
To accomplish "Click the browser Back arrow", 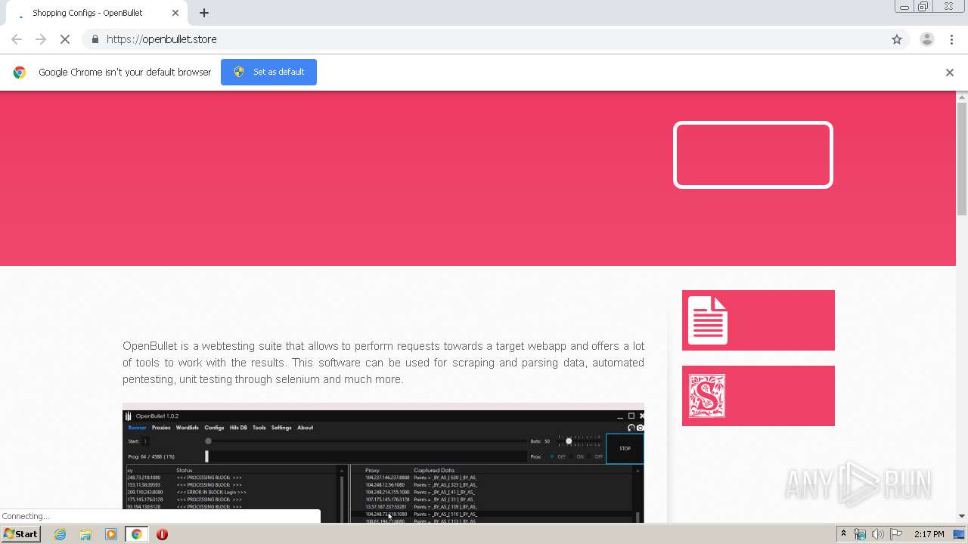I will coord(17,39).
